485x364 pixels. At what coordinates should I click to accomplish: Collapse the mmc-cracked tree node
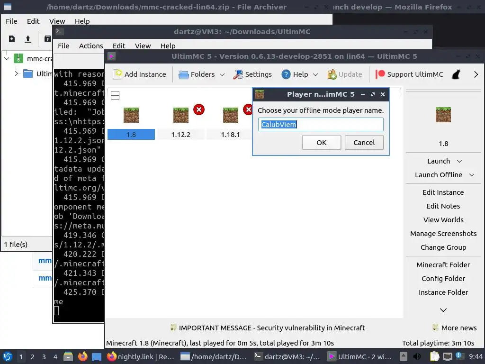7,58
